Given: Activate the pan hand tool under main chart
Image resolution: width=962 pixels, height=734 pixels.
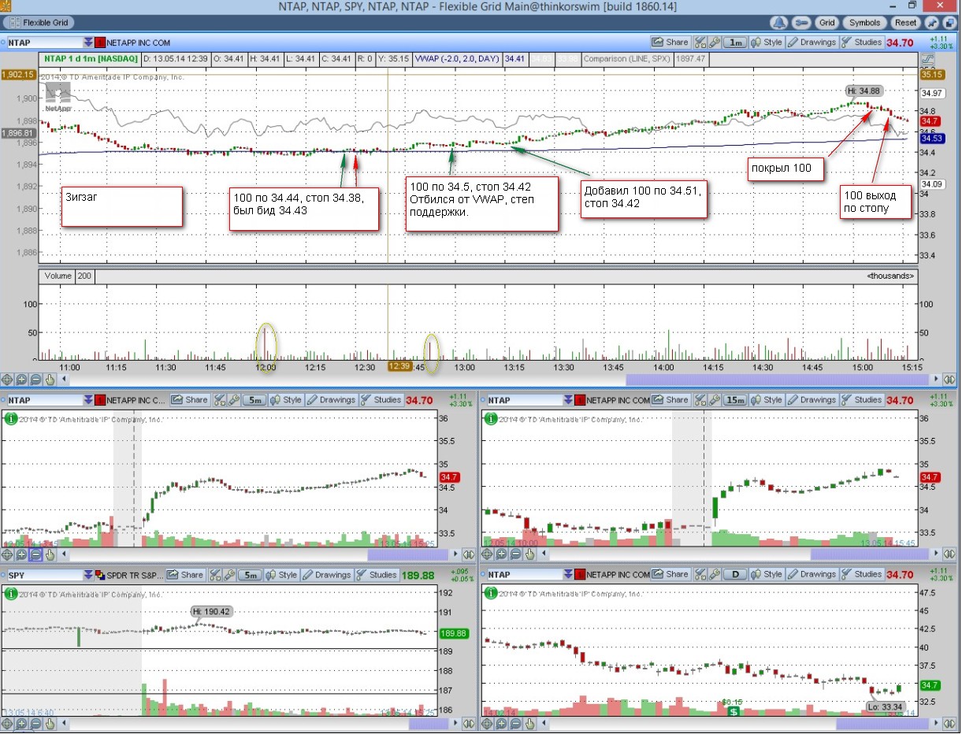Looking at the screenshot, I should (x=50, y=379).
